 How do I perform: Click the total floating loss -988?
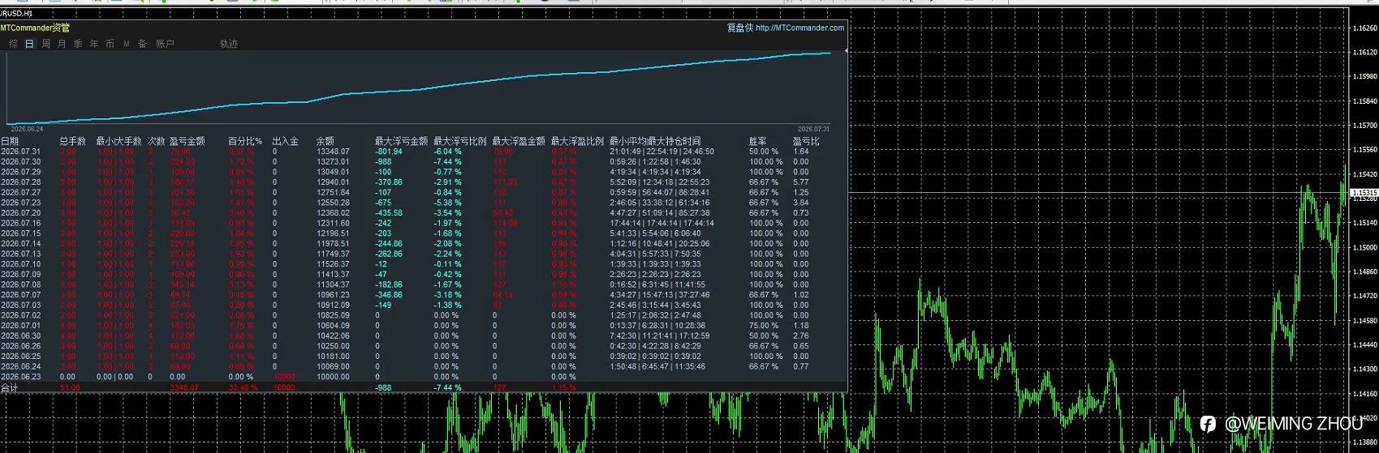(x=383, y=388)
